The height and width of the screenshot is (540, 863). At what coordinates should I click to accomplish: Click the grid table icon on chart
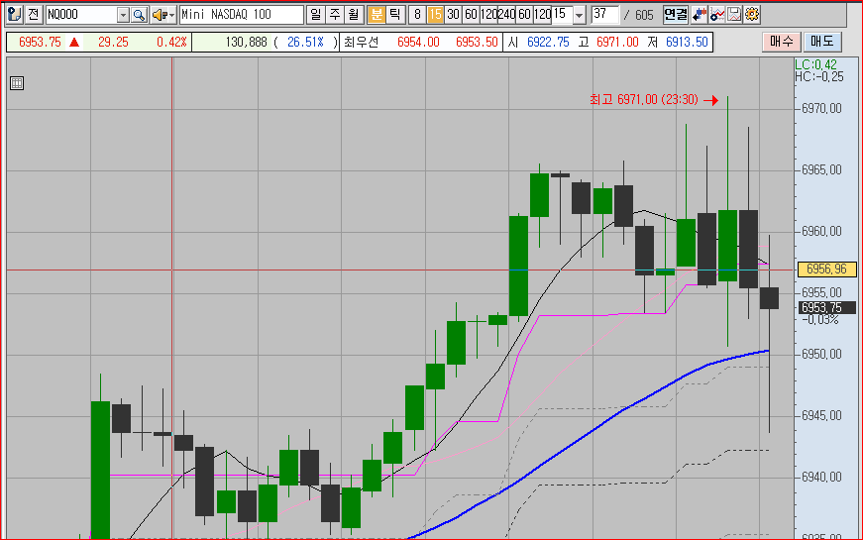(x=17, y=83)
